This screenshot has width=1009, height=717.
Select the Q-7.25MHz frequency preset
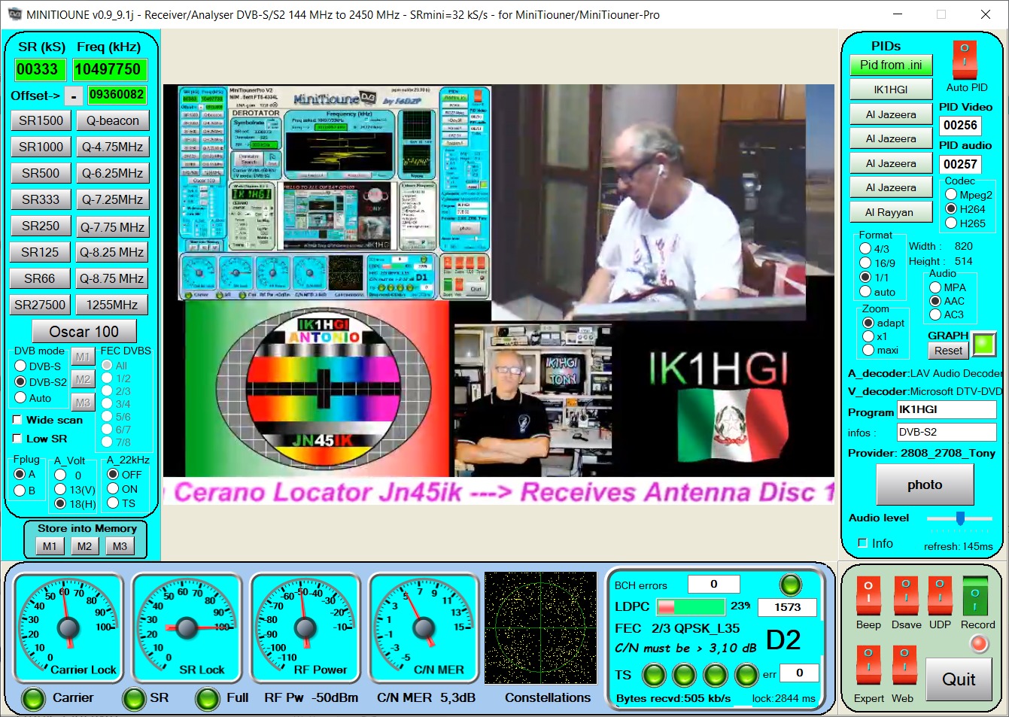(x=113, y=199)
